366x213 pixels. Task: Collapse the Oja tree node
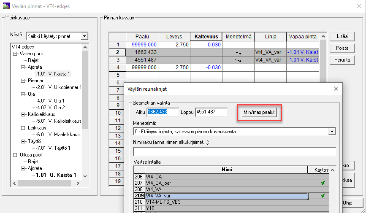23,94
